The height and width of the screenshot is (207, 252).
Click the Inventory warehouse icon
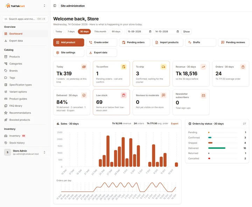(6, 136)
